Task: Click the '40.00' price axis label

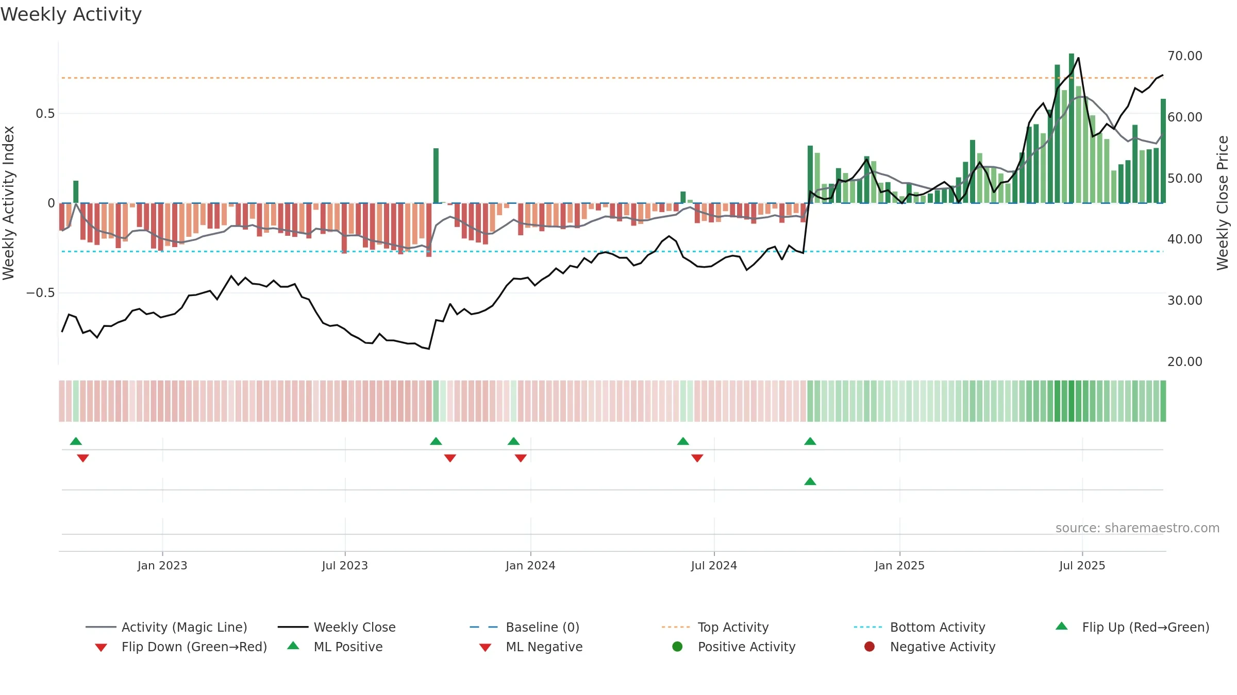Action: pos(1185,239)
